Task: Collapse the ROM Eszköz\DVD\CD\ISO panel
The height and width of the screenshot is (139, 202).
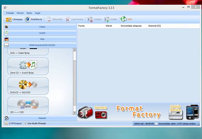Action: 40,45
